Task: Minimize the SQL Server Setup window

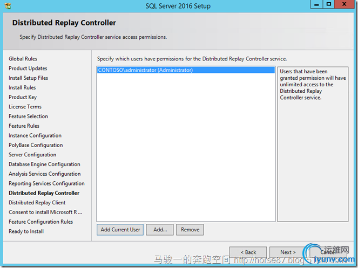Action: click(316, 4)
